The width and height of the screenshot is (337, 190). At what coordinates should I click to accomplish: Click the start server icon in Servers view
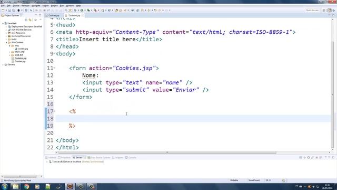point(309,157)
